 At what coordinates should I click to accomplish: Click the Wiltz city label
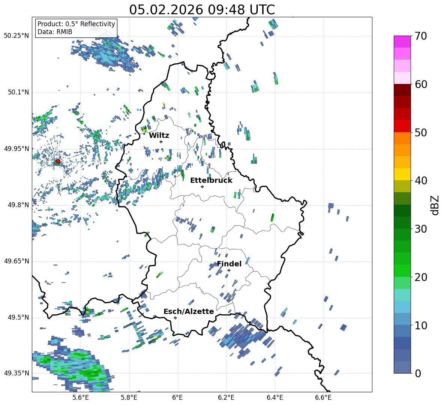tap(159, 136)
